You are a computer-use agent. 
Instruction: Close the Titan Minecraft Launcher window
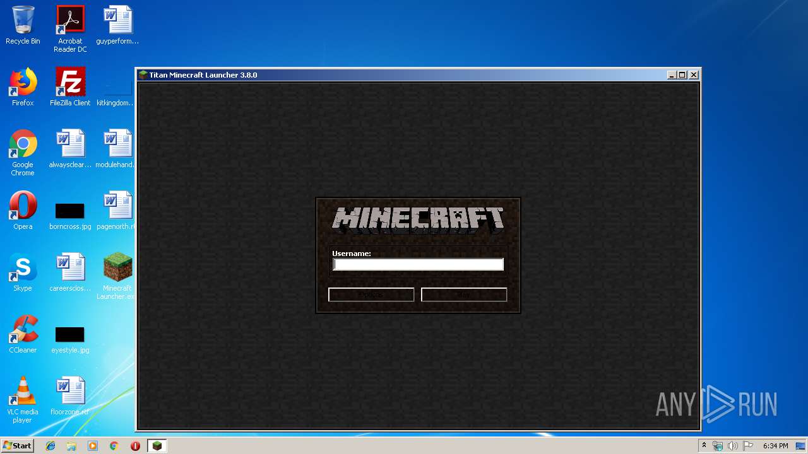(x=694, y=75)
